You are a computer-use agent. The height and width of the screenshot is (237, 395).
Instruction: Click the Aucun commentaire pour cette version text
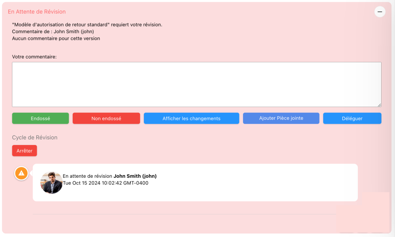tap(56, 39)
